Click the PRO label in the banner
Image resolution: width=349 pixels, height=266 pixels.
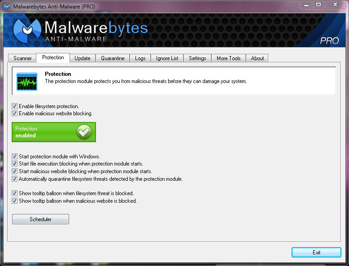tap(329, 40)
